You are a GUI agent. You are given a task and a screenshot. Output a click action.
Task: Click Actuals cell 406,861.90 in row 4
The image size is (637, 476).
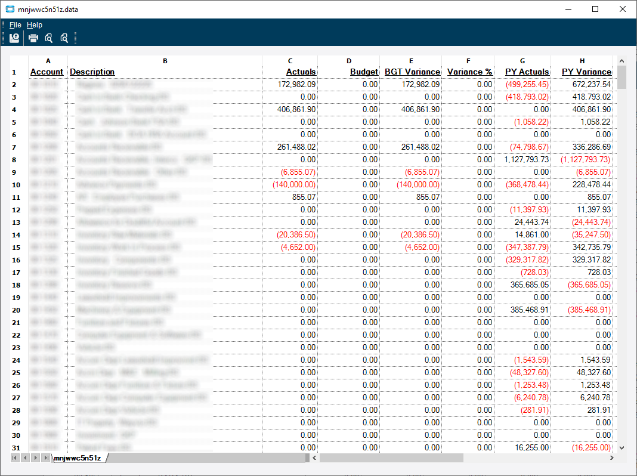(x=290, y=110)
